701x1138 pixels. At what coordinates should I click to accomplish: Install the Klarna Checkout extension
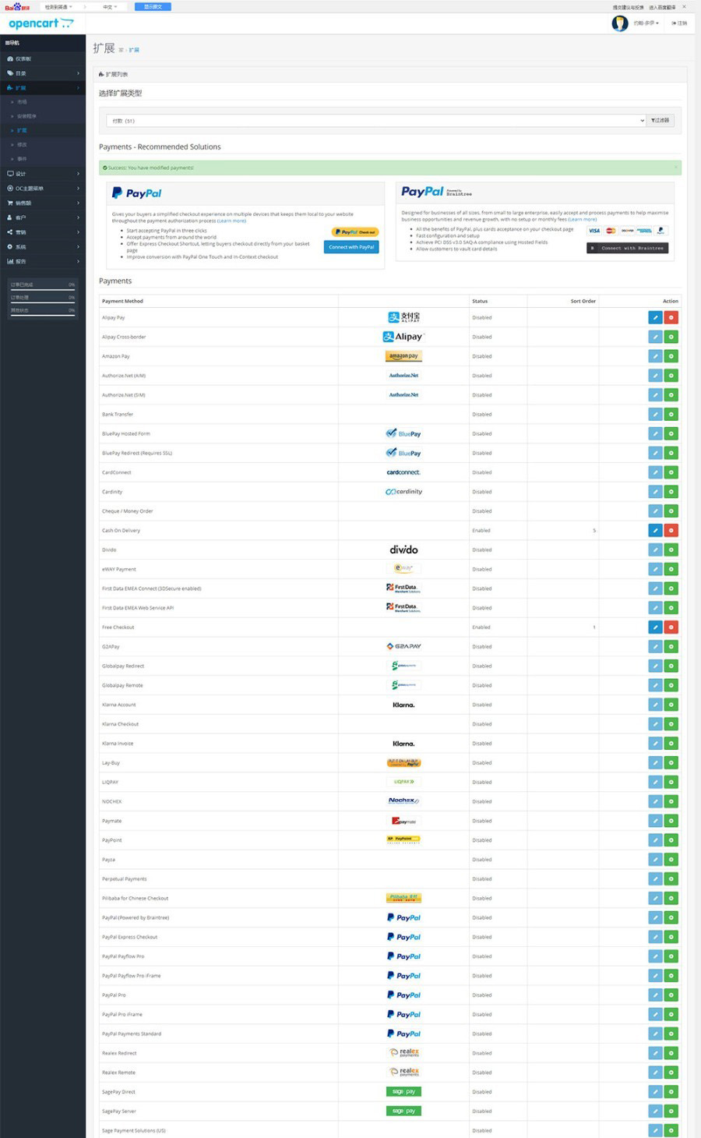click(671, 724)
